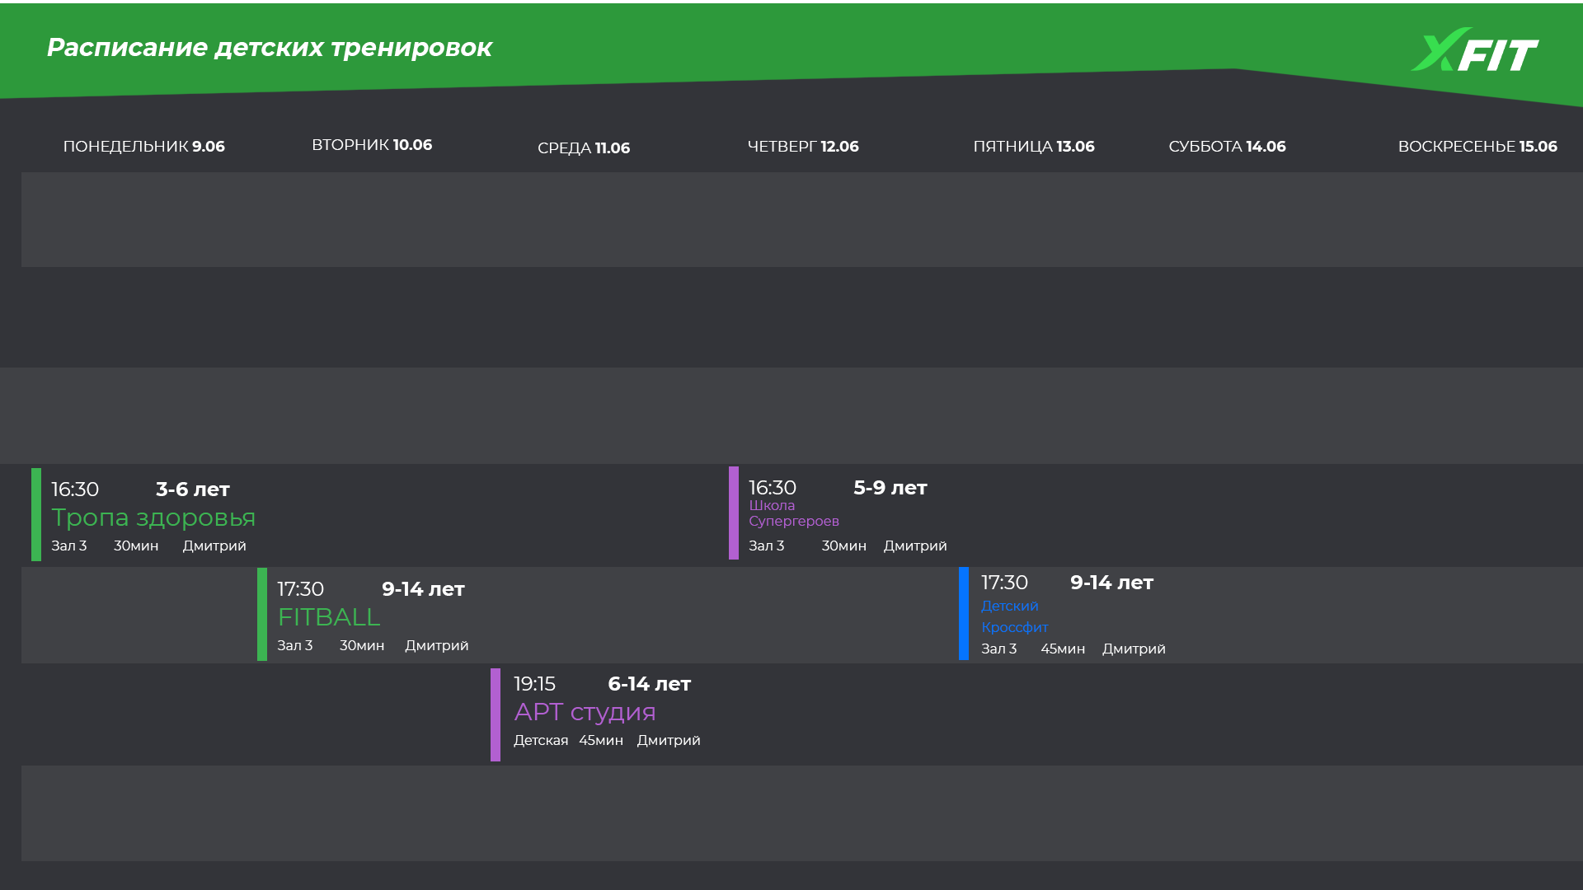
Task: Click the 19:15 start time
Action: point(534,684)
